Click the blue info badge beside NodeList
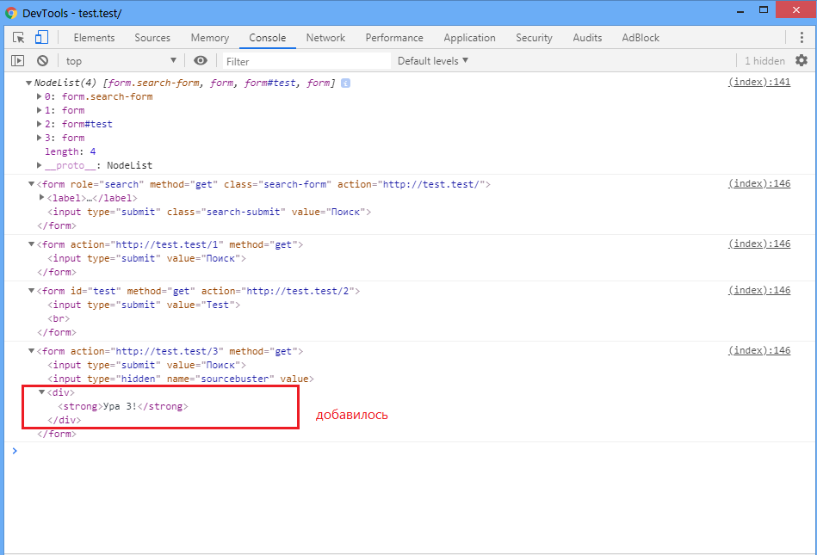This screenshot has width=817, height=555. tap(345, 83)
